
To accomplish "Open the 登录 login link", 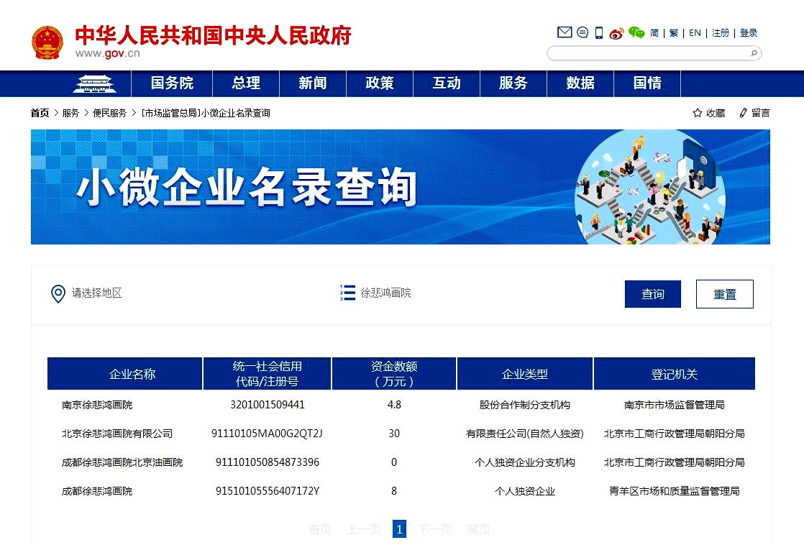I will pyautogui.click(x=749, y=33).
